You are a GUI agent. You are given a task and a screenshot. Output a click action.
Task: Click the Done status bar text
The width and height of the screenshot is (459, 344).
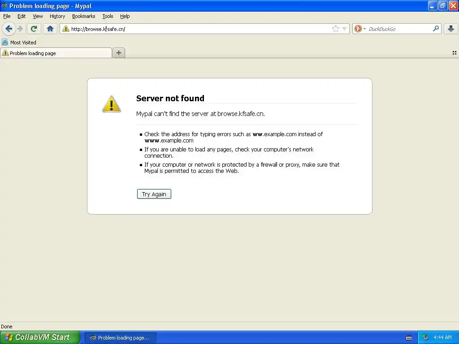7,327
